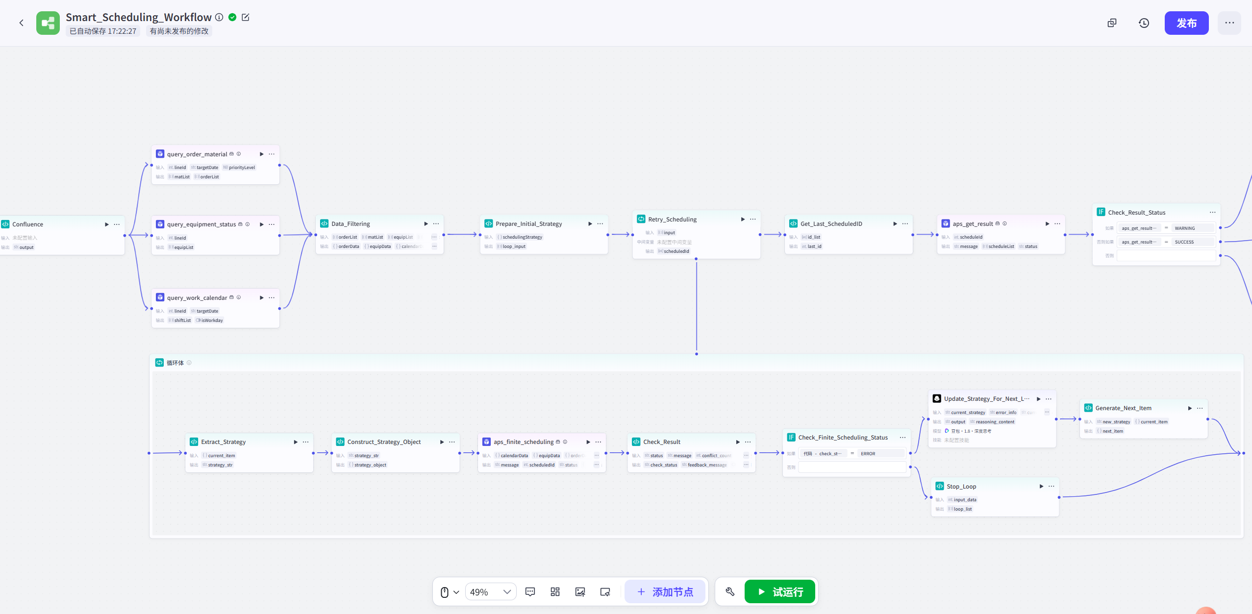Image resolution: width=1252 pixels, height=614 pixels.
Task: Click the Smart_Scheduling_Workflow app icon
Action: pos(48,23)
